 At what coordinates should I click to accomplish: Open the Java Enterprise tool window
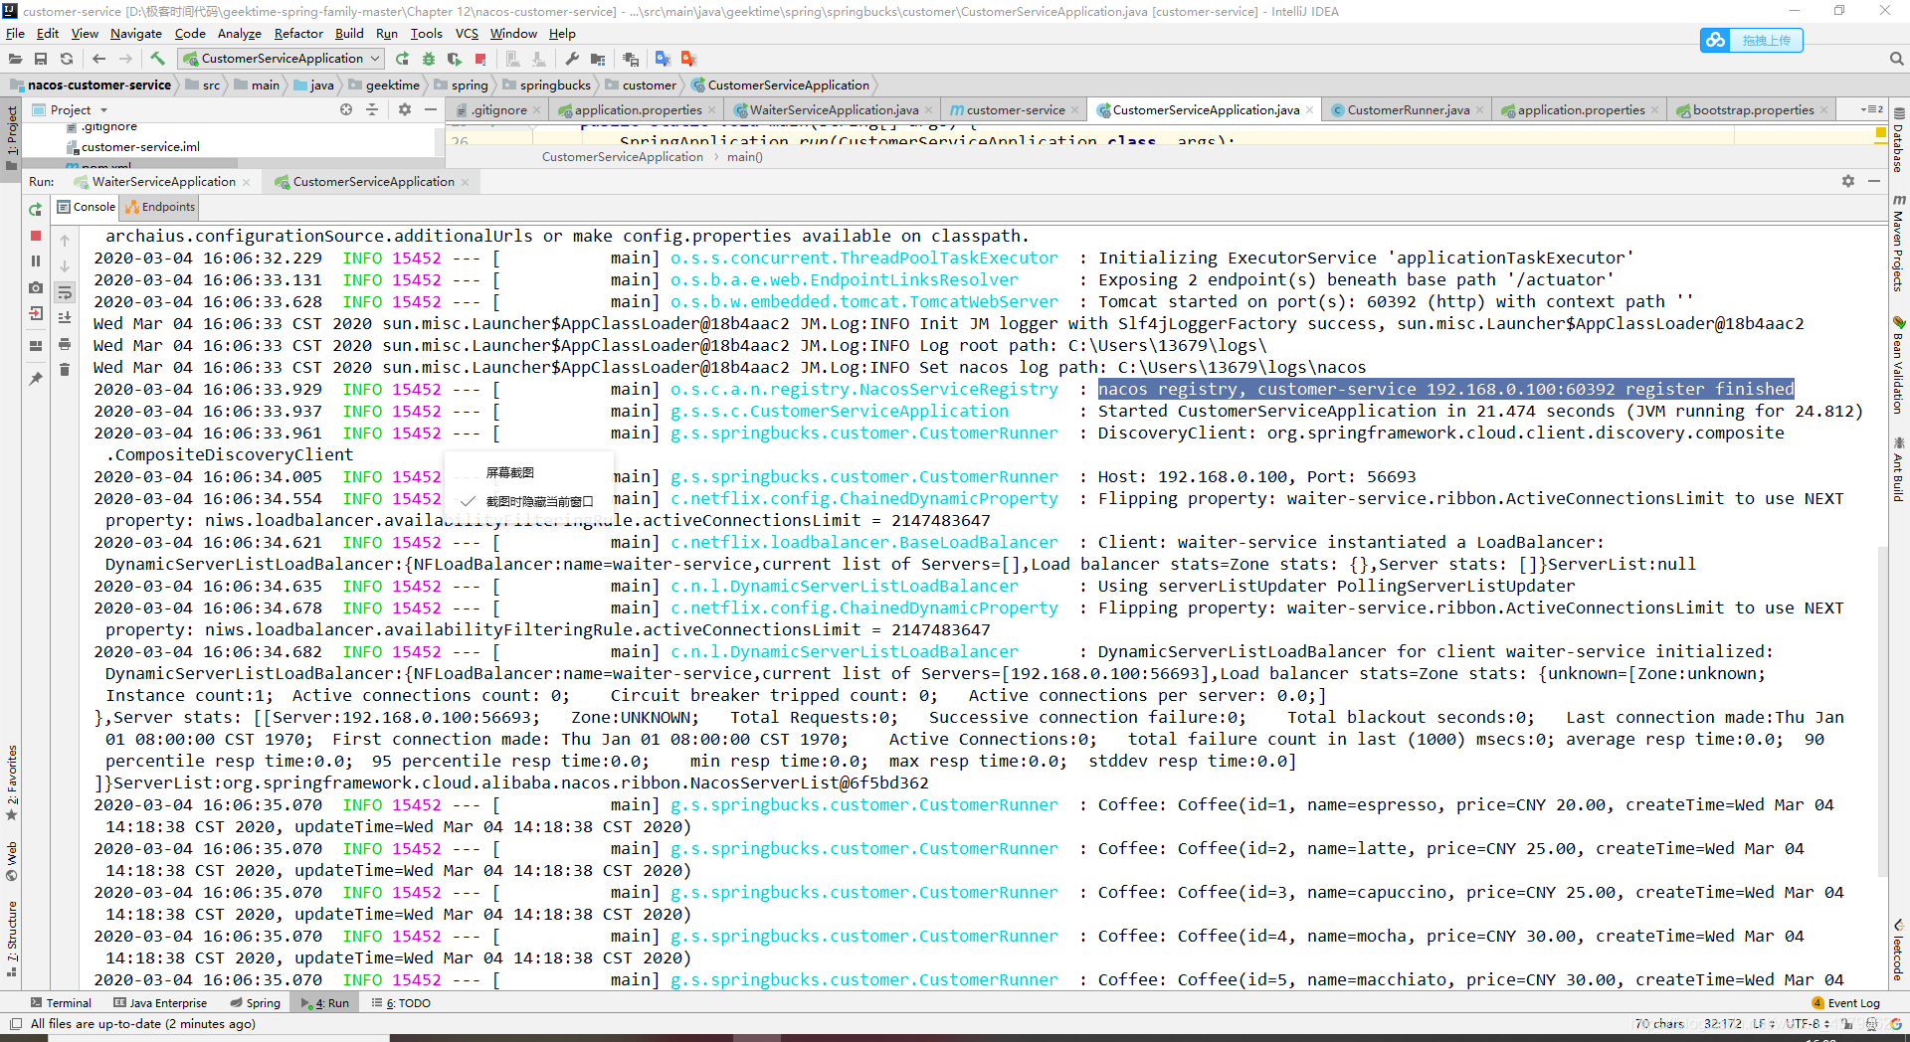point(160,1003)
